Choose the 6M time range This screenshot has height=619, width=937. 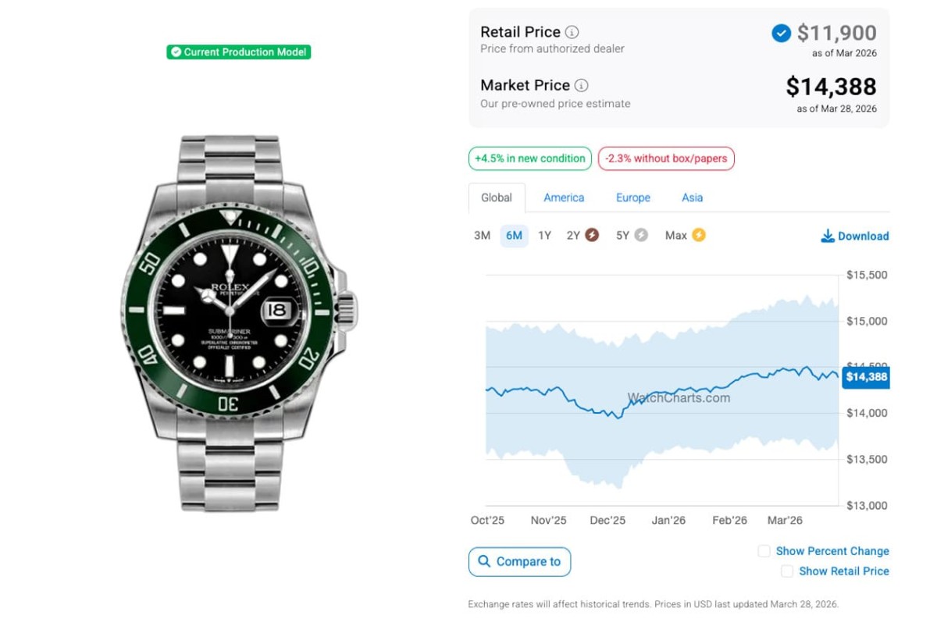tap(514, 235)
